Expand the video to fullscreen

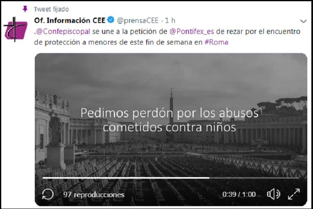point(294,194)
